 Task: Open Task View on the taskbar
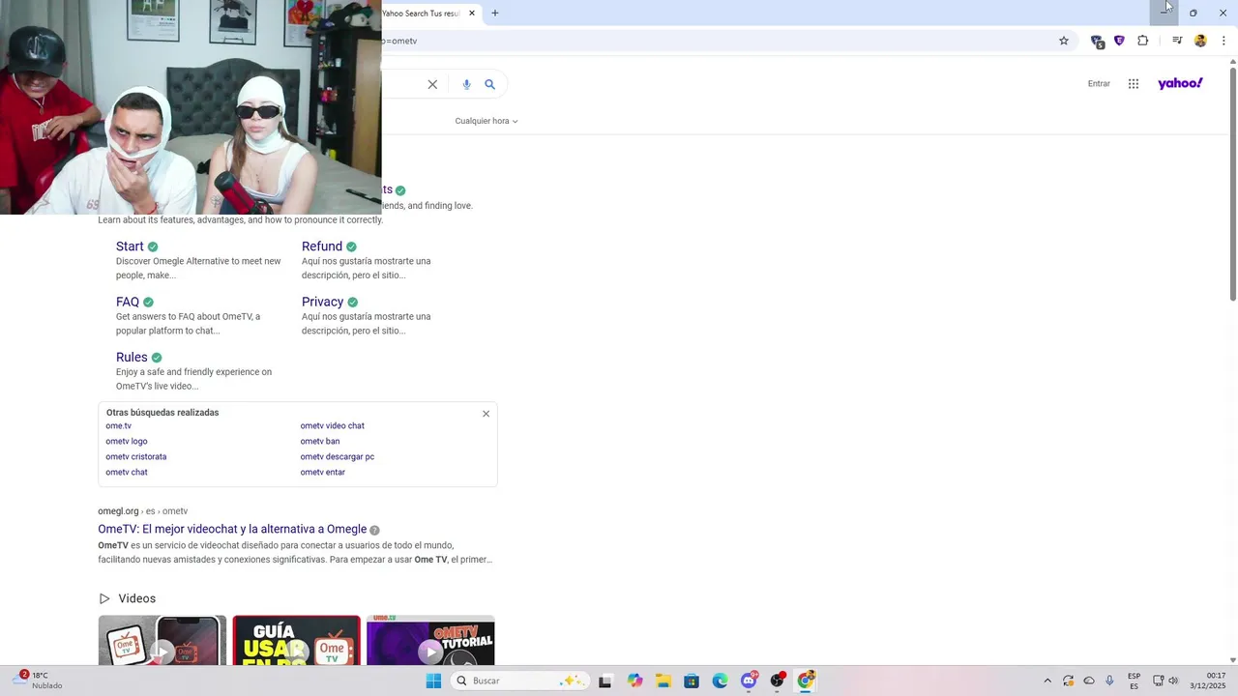pyautogui.click(x=605, y=681)
